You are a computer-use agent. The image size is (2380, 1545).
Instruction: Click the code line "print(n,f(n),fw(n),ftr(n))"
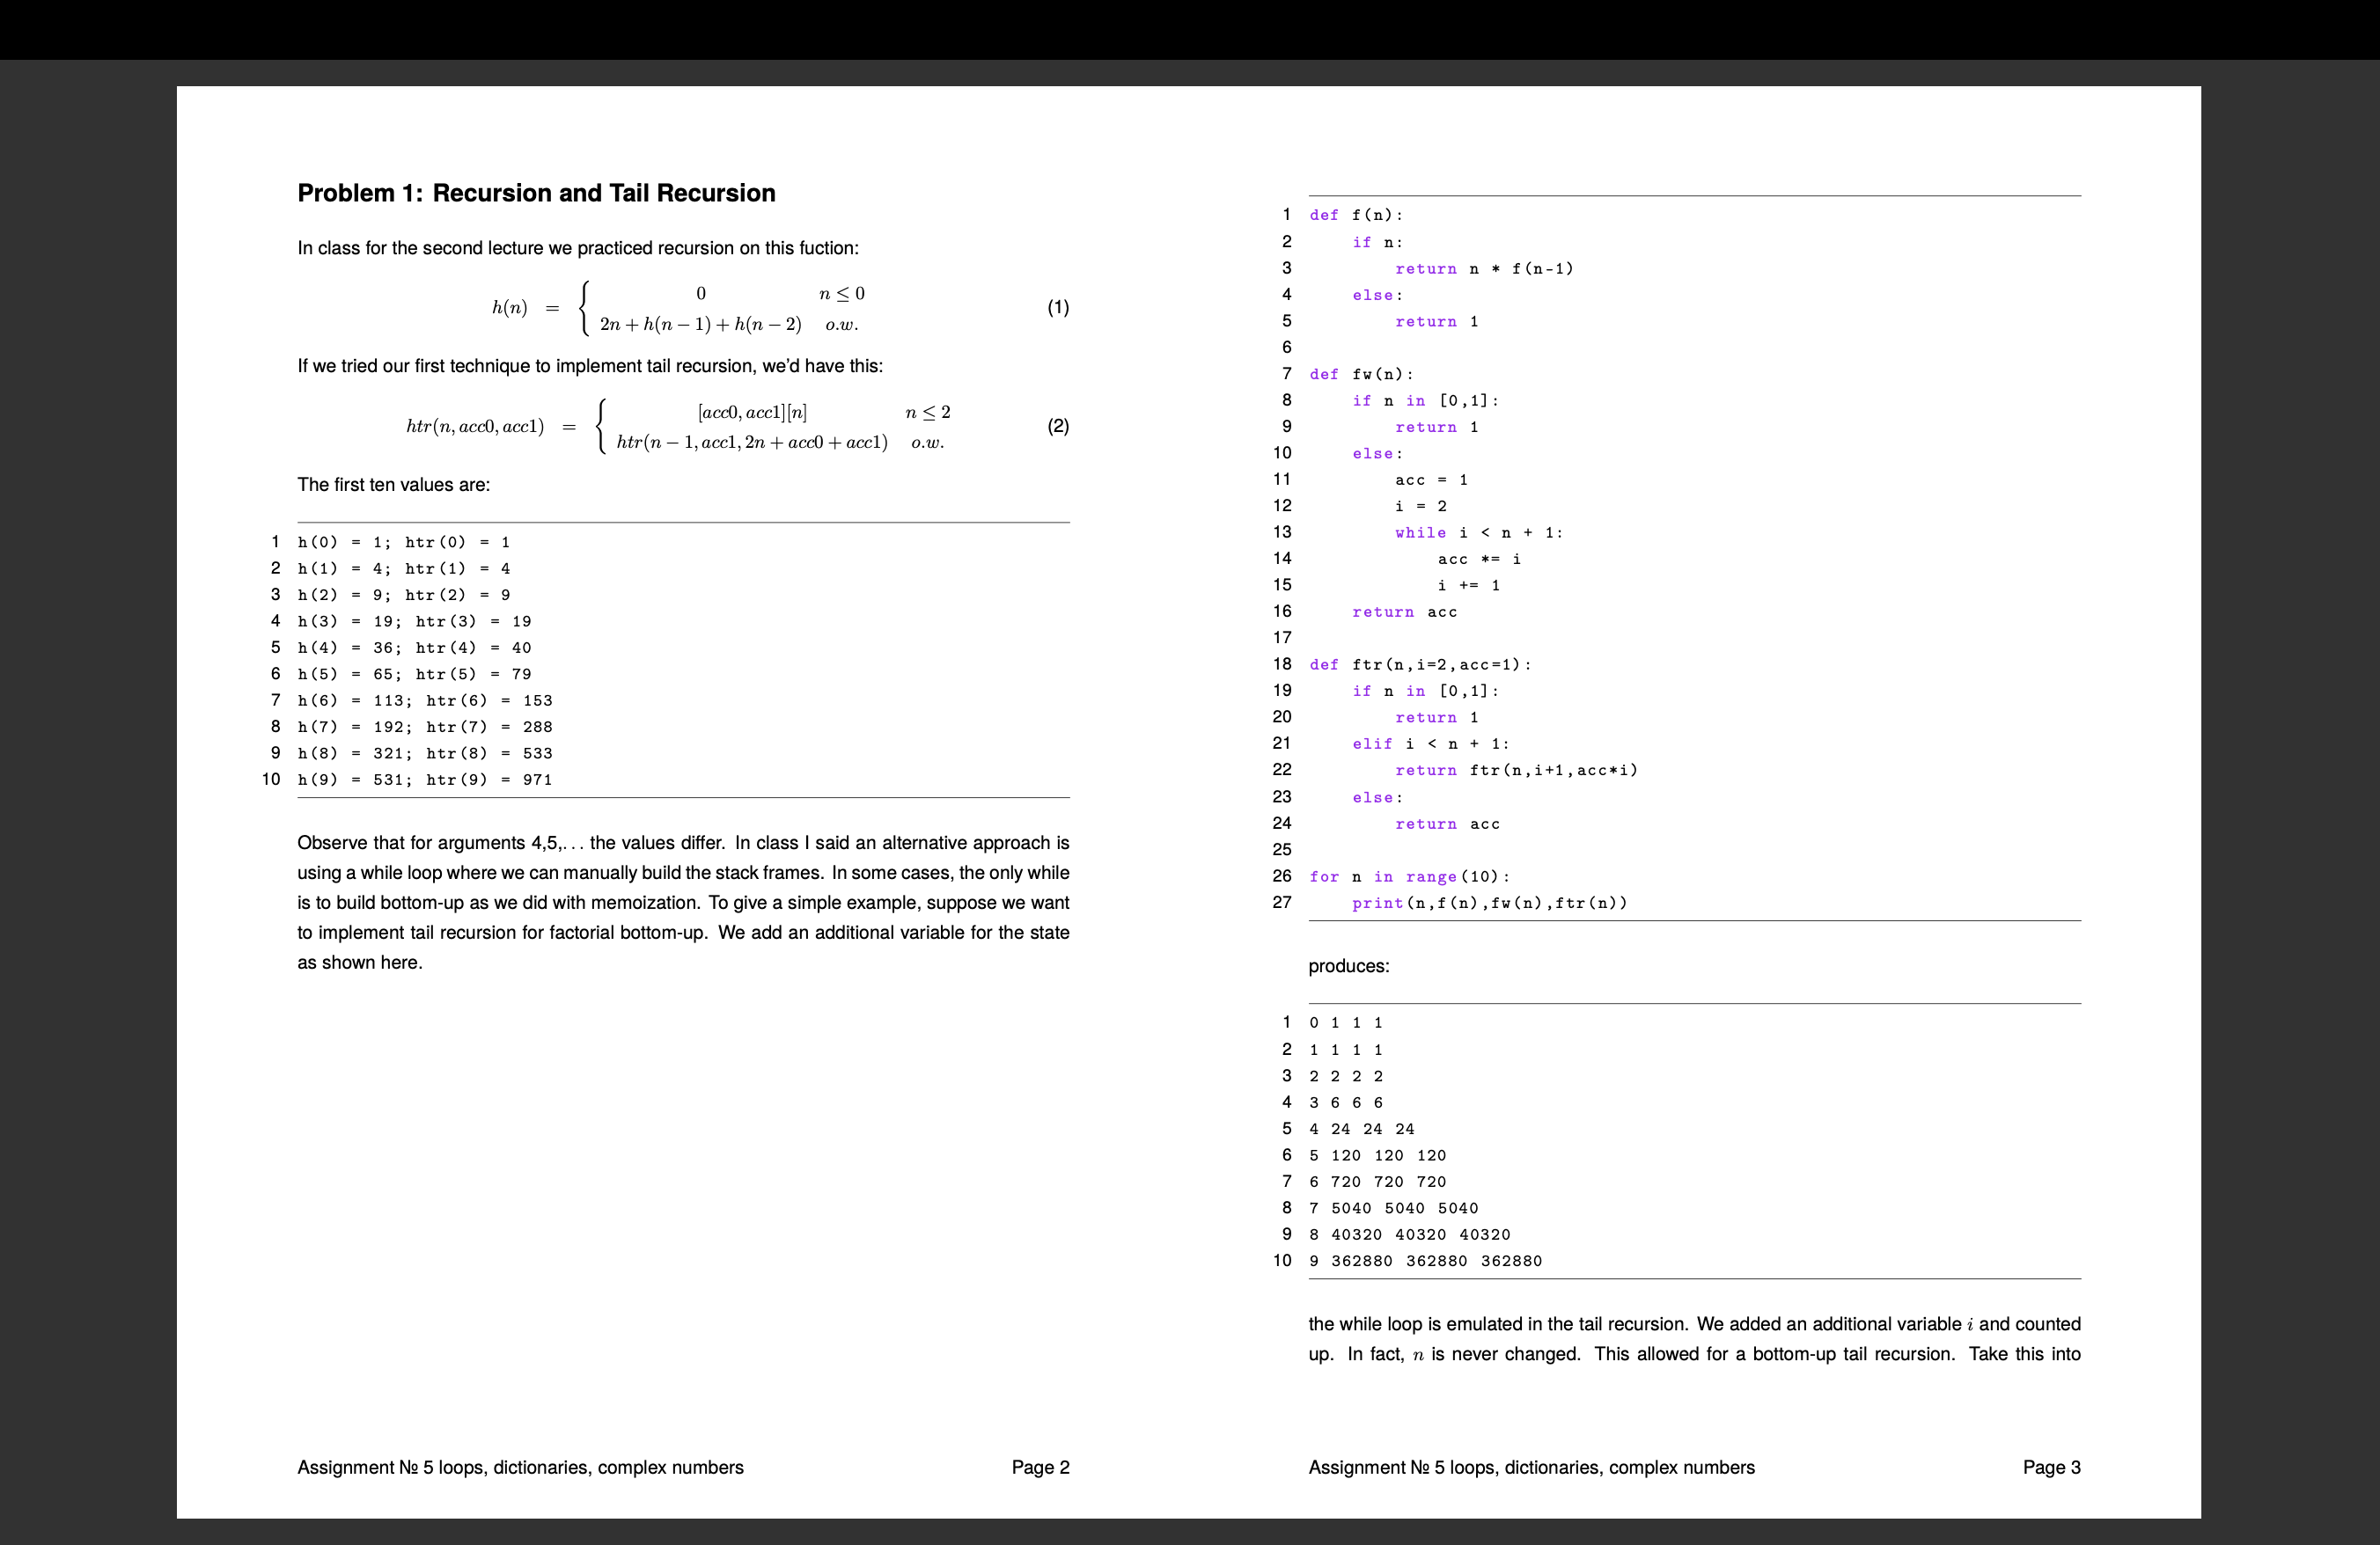click(x=1490, y=904)
